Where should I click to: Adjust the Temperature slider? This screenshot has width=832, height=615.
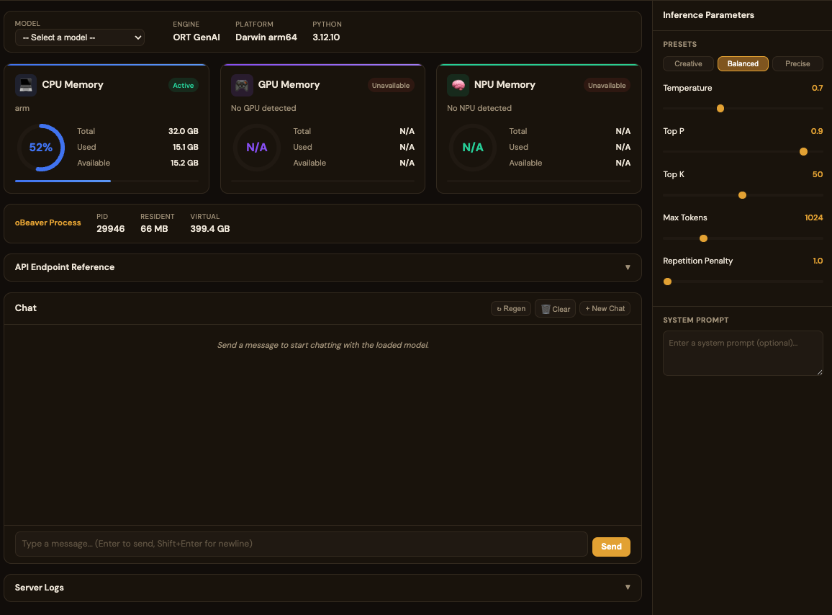(720, 108)
